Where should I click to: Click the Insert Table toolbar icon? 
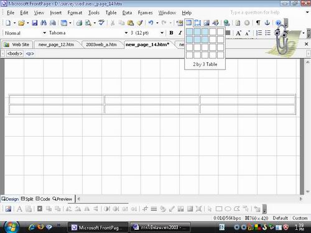[188, 23]
